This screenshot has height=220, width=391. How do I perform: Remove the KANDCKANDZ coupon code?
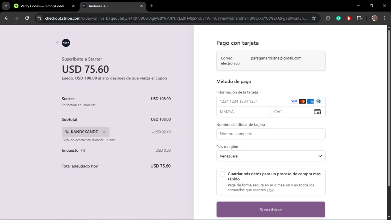pyautogui.click(x=104, y=132)
